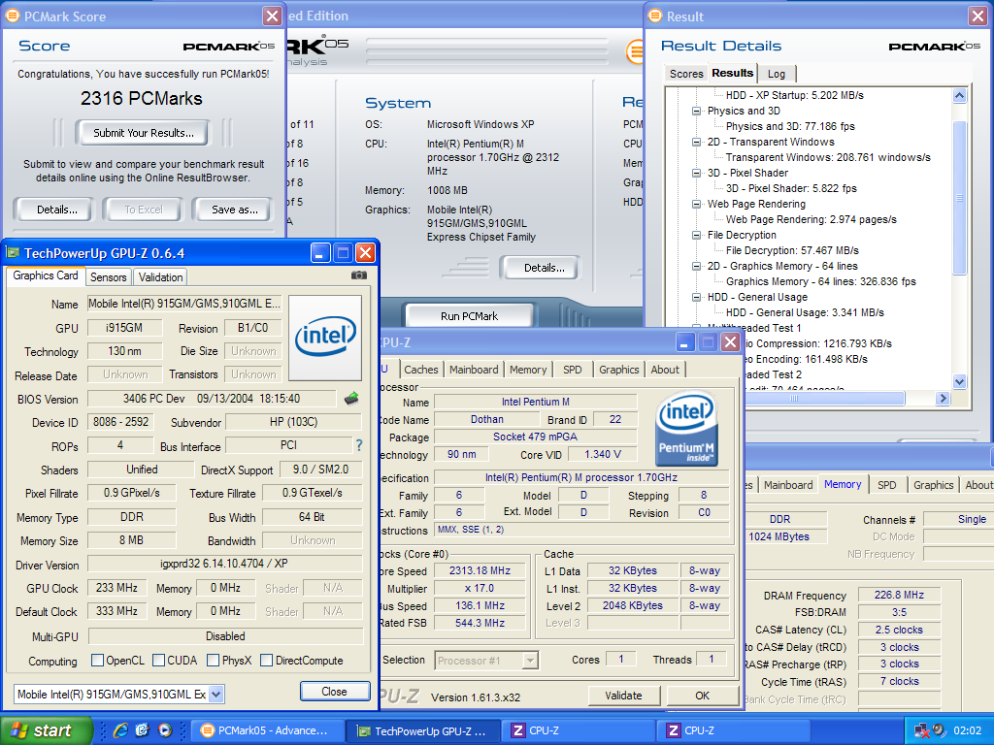Click the GPU Name field in GPU-Z
The image size is (994, 745).
tap(184, 304)
